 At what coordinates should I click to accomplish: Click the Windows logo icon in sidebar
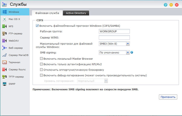click(4, 12)
